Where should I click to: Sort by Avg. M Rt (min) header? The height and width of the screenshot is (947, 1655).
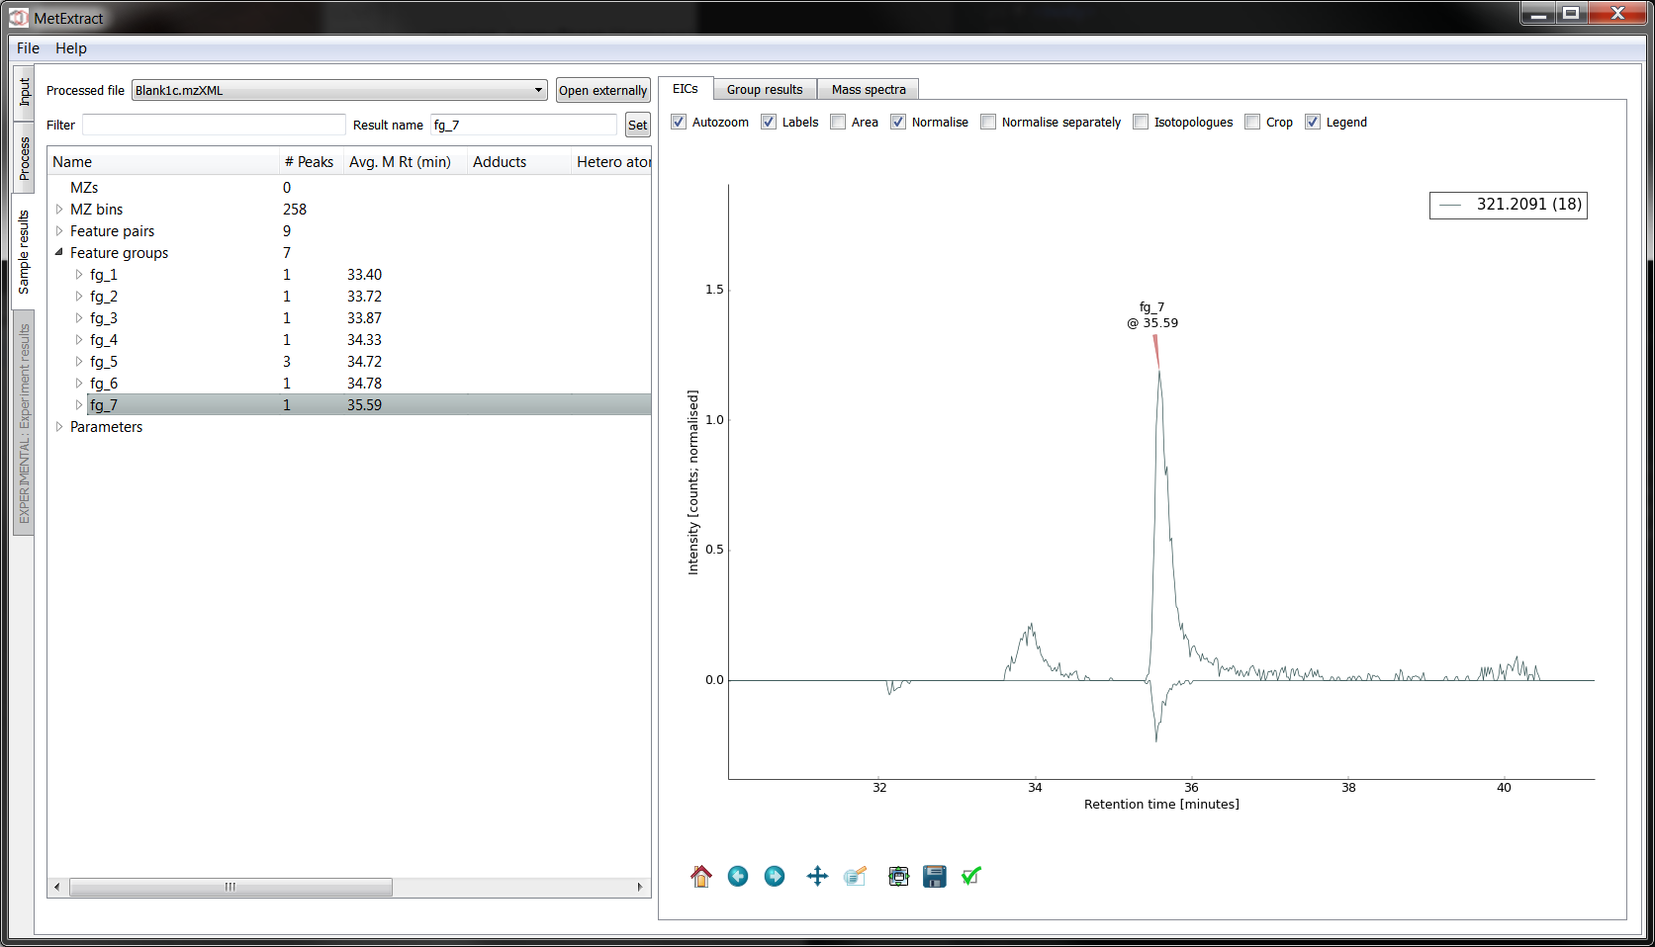[x=405, y=162]
